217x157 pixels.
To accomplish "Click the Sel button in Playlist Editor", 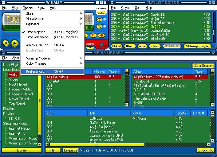I will click(142, 46).
